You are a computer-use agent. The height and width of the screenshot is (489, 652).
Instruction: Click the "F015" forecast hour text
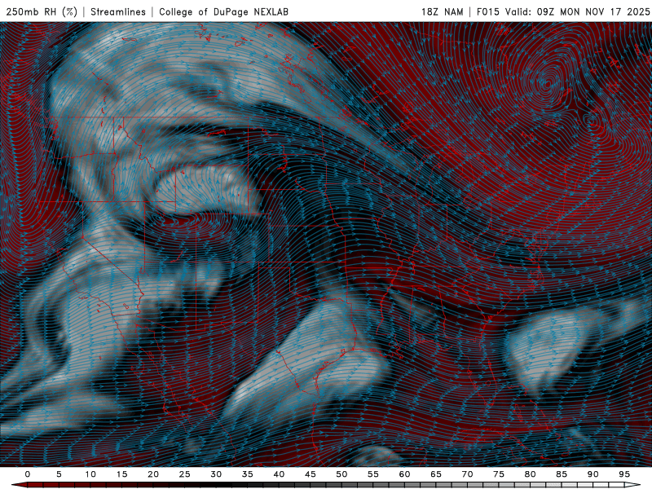point(487,11)
